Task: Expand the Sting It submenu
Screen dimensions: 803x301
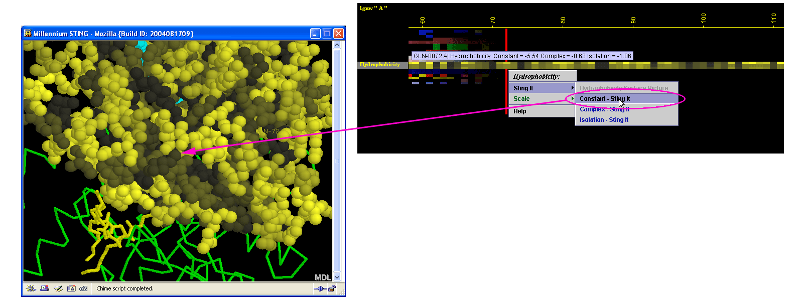Action: 542,88
